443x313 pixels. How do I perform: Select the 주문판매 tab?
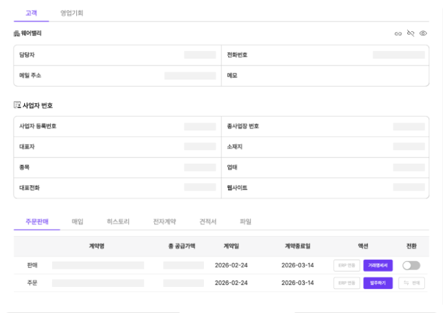point(36,222)
